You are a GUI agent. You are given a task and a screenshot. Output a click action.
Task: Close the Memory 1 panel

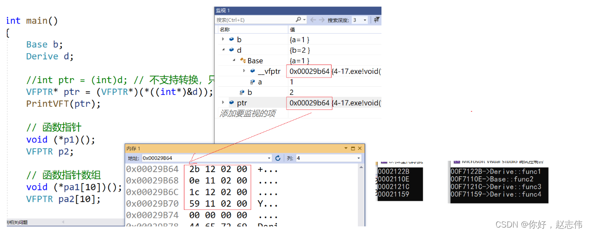pyautogui.click(x=360, y=149)
